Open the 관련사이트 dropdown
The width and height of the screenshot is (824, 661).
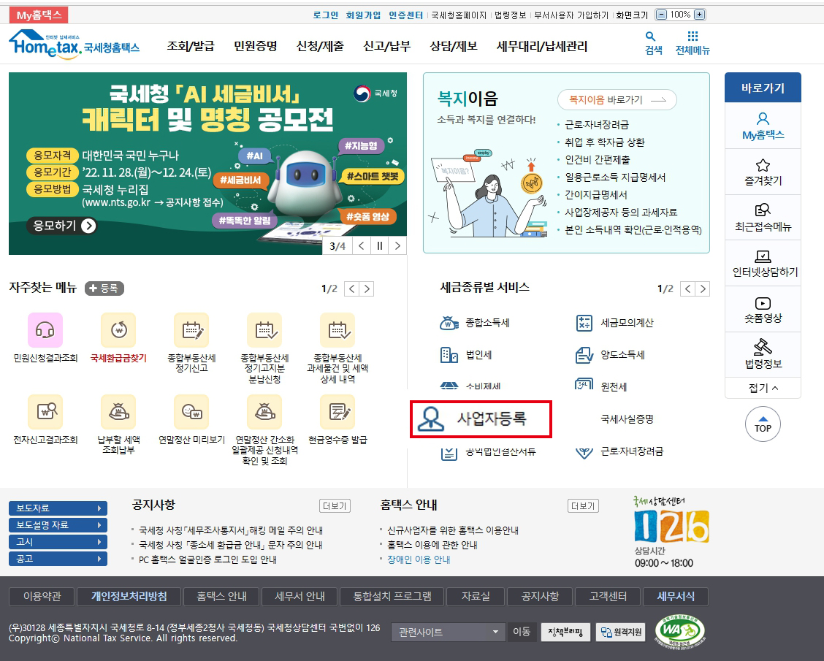pos(448,632)
